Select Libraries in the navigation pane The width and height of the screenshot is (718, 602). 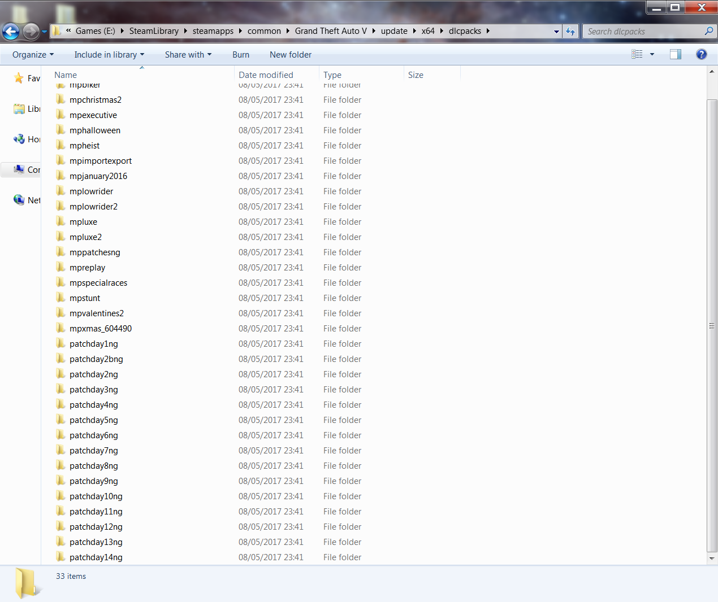(x=27, y=109)
